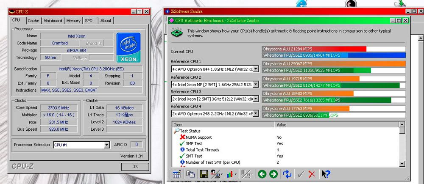Click the results list scroll-up arrow
Viewport: 424px width, 184px height.
tap(402, 125)
